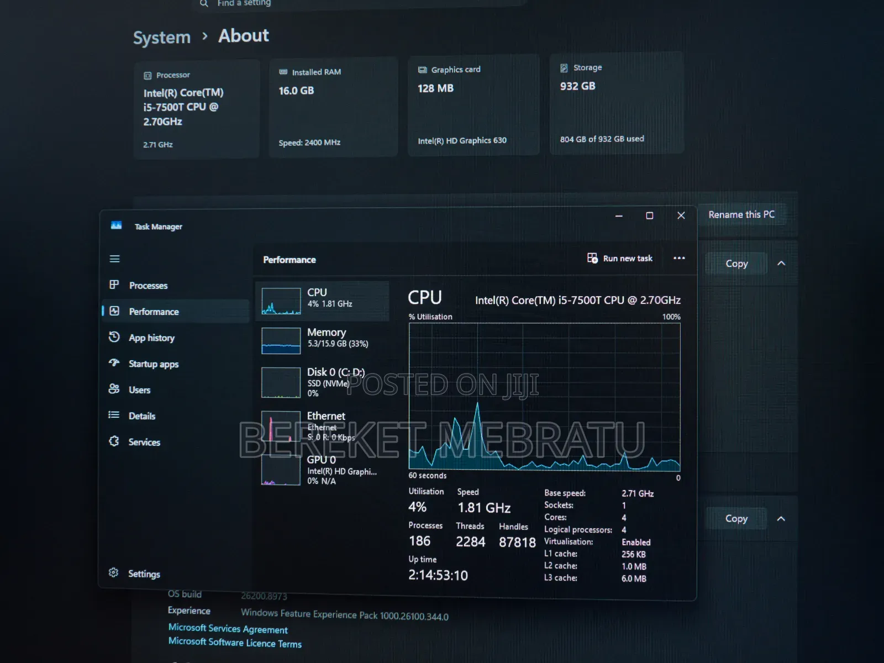
Task: Click the CPU model heading above the graph
Action: [578, 300]
